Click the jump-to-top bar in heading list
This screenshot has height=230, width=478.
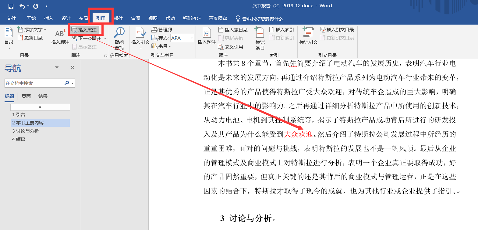[40, 107]
